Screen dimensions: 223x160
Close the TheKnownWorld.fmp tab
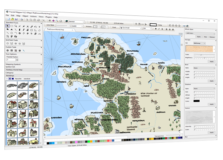coord(72,30)
